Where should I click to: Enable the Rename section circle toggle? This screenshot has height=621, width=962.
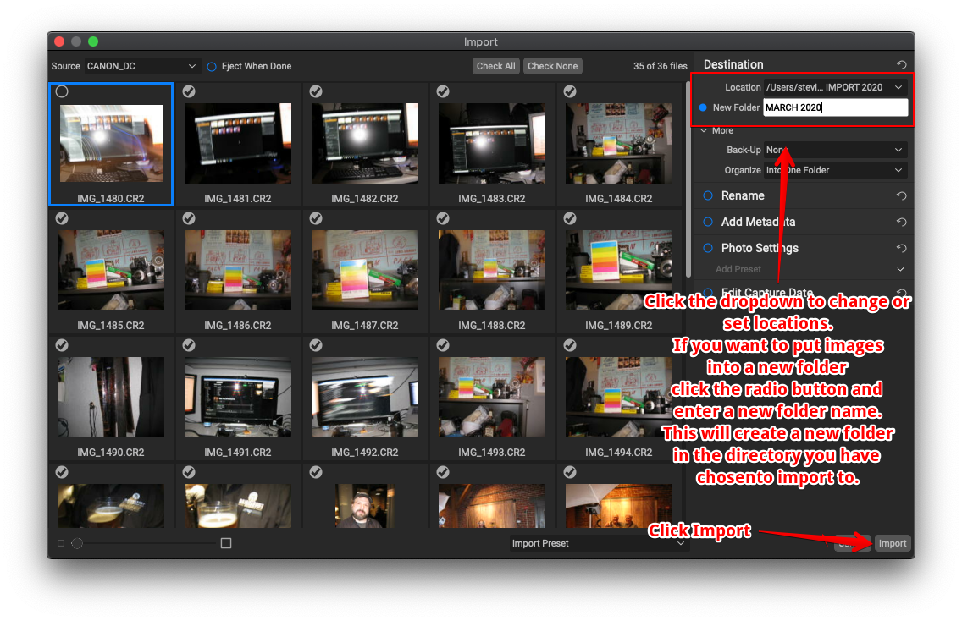708,196
